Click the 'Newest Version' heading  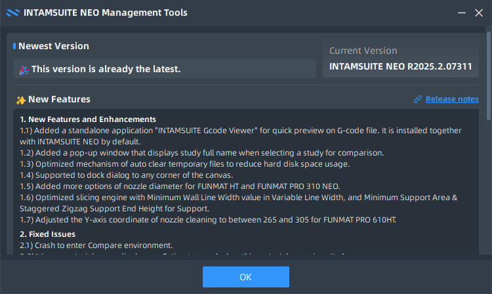[54, 46]
